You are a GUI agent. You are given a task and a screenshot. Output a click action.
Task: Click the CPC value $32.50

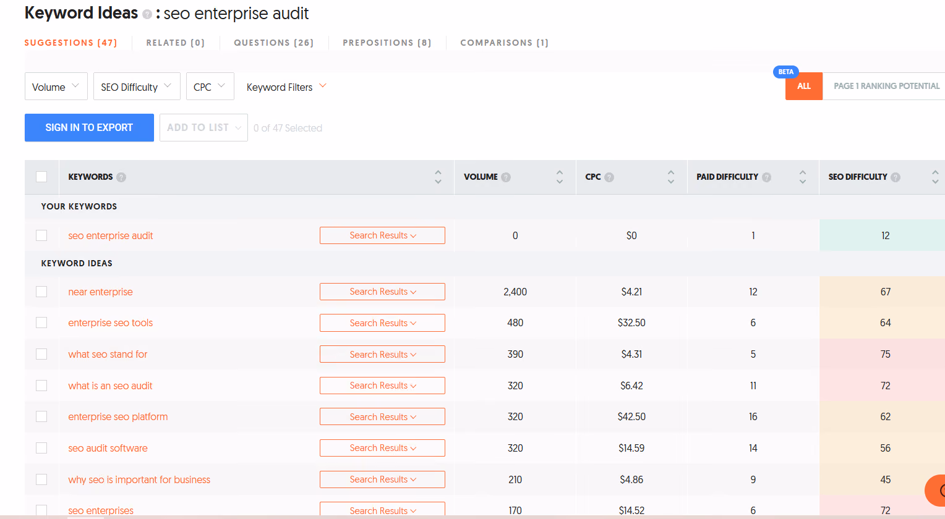coord(631,323)
